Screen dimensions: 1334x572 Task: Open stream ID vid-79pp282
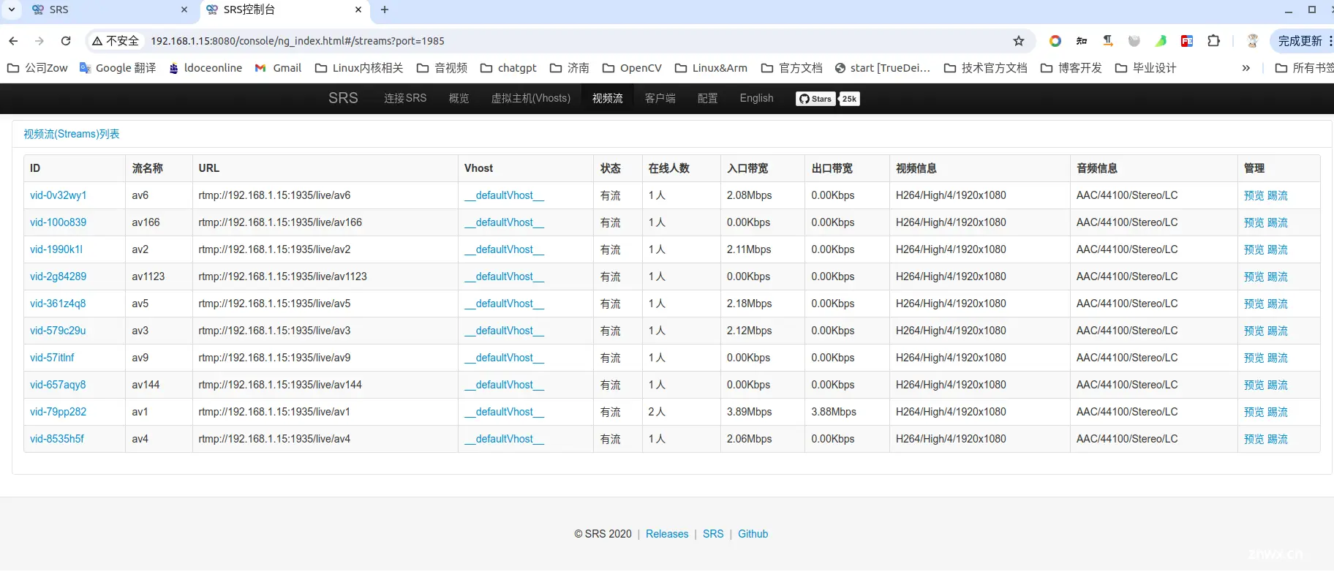click(58, 412)
